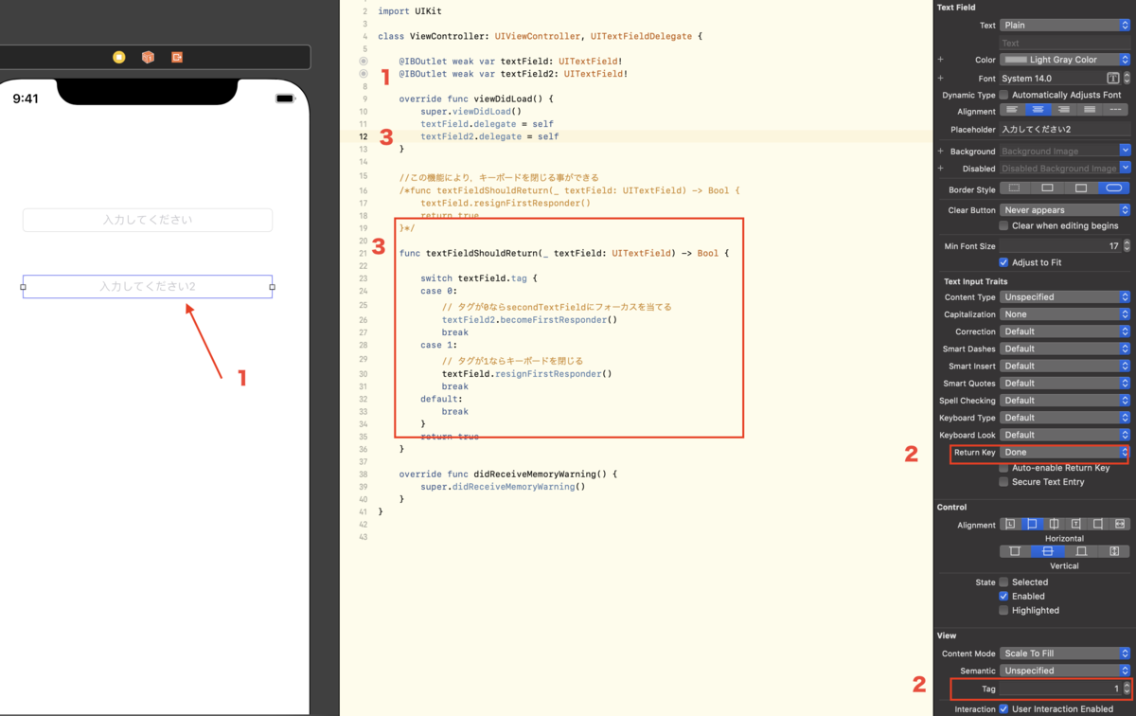
Task: Click the orange exit segue icon
Action: (x=177, y=57)
